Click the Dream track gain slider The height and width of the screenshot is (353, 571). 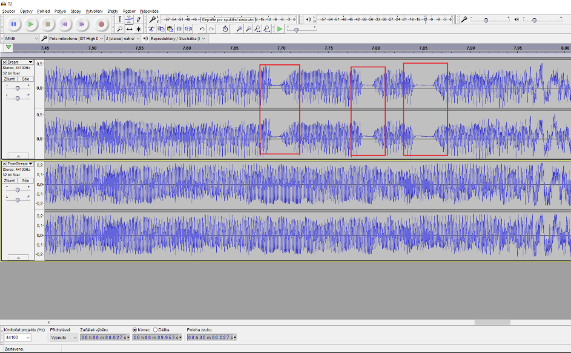tap(18, 87)
